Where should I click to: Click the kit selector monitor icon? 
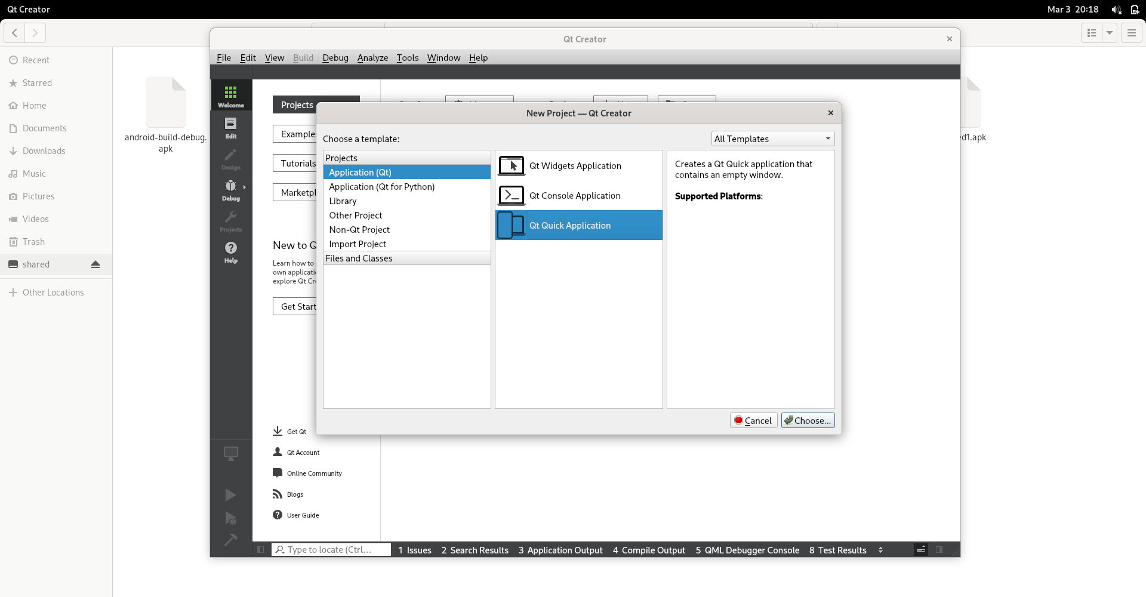231,454
